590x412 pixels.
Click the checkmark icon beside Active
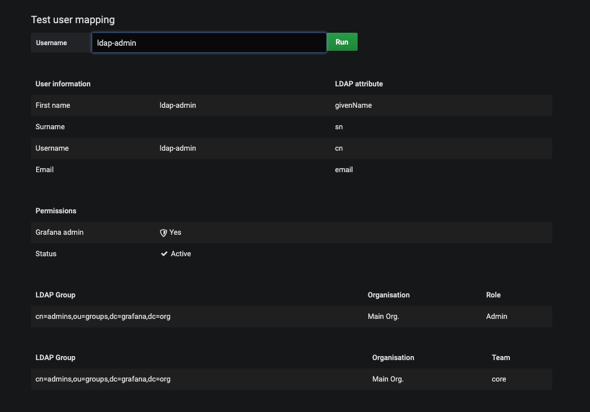(x=164, y=254)
